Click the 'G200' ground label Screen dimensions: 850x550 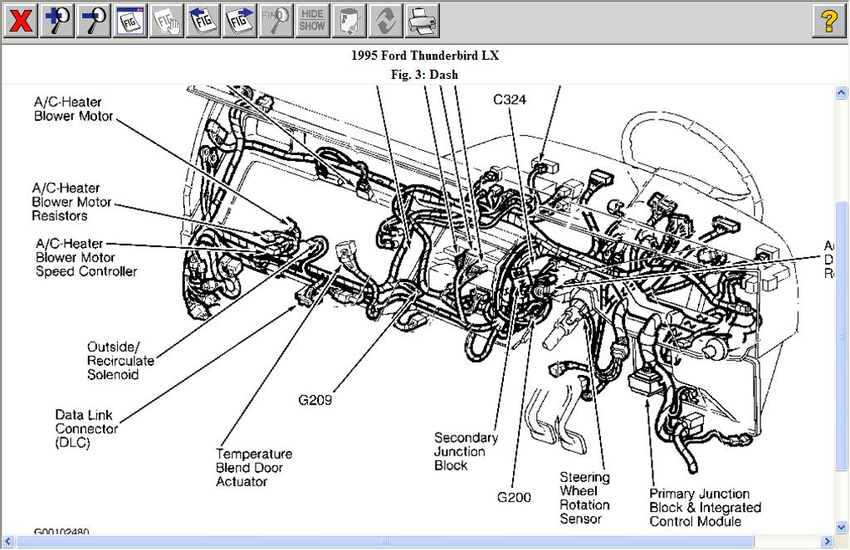coord(514,497)
